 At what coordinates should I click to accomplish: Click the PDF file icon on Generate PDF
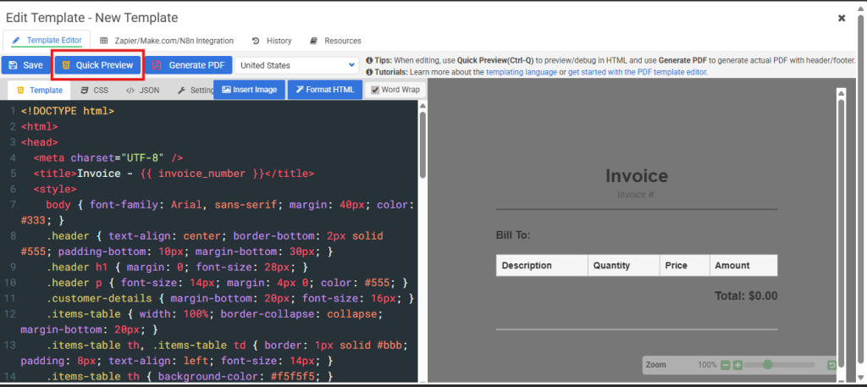(157, 65)
